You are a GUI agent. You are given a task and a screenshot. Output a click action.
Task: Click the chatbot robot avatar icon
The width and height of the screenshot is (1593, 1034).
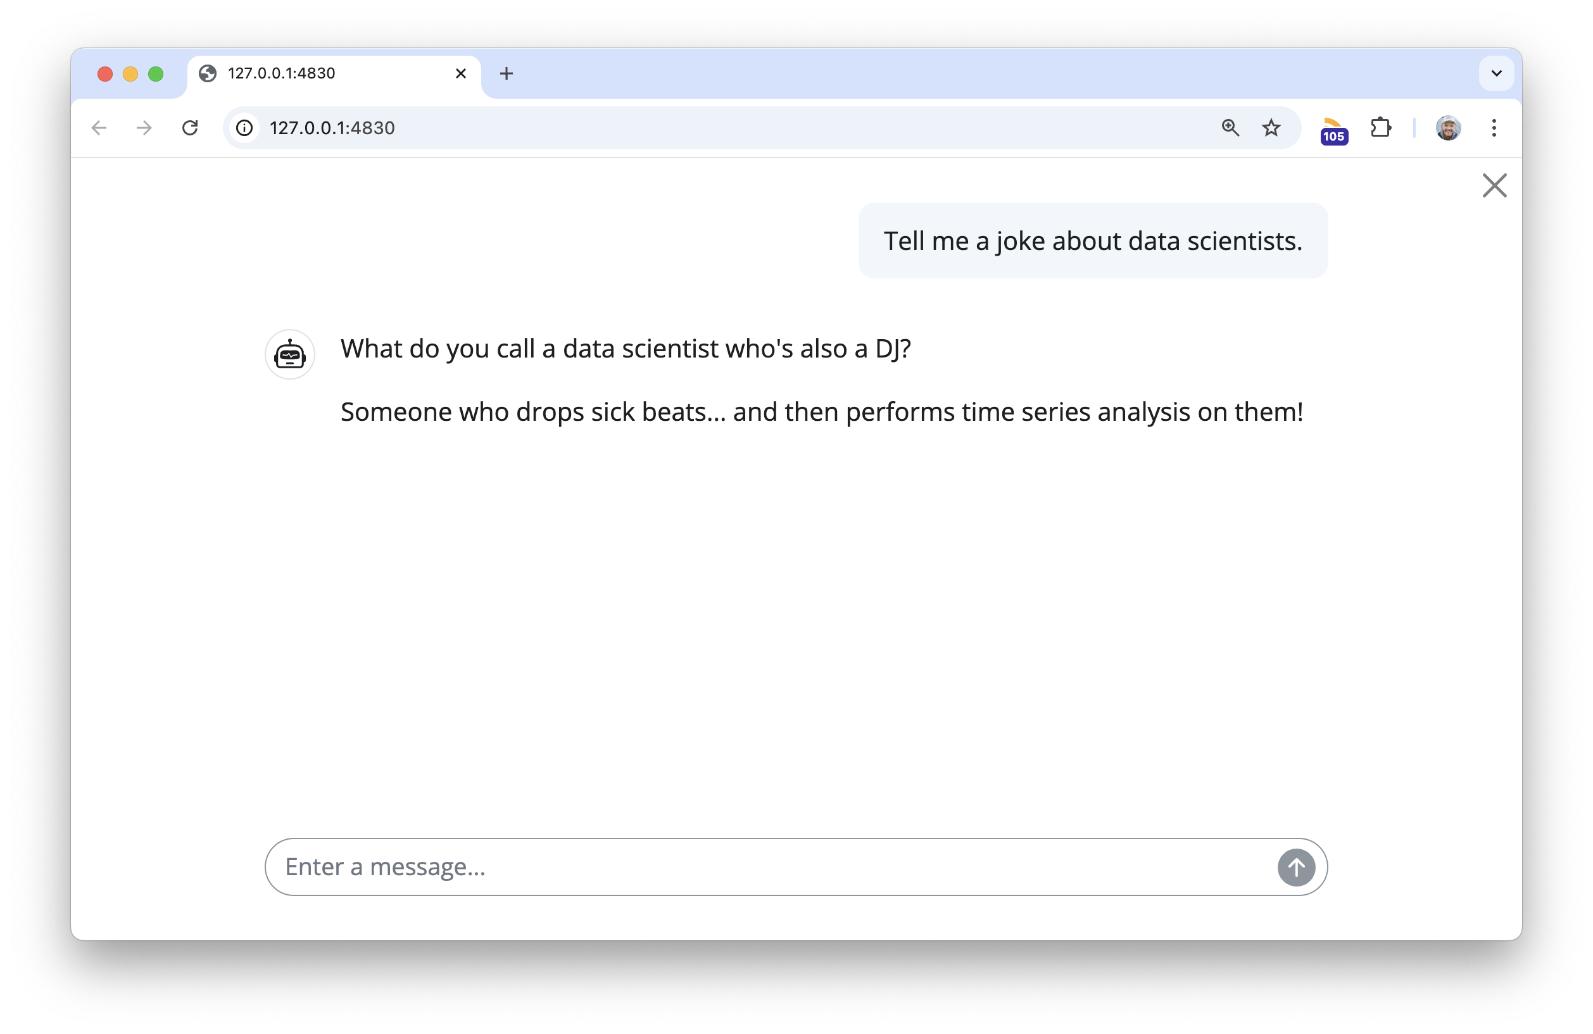pos(290,354)
